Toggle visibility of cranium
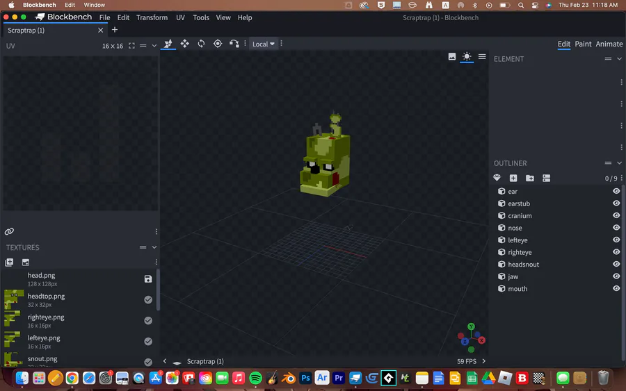The width and height of the screenshot is (626, 391). [616, 215]
